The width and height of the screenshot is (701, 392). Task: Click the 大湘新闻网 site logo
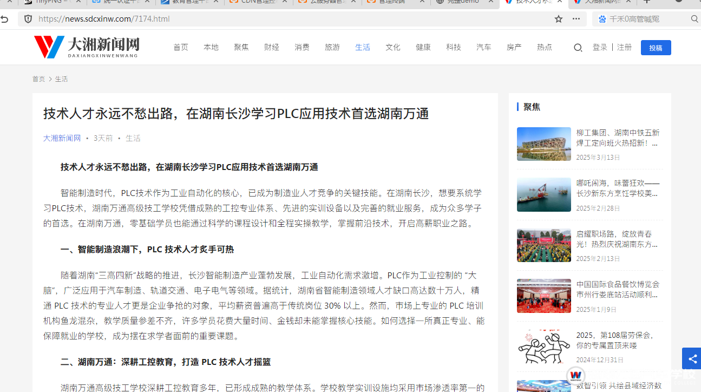[x=87, y=47]
